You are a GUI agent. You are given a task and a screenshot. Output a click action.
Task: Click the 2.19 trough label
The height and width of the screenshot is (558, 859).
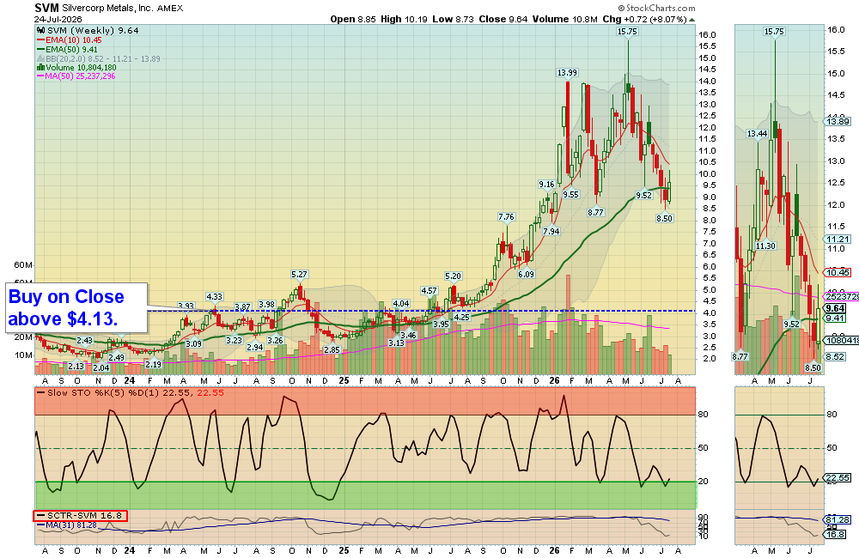point(153,364)
